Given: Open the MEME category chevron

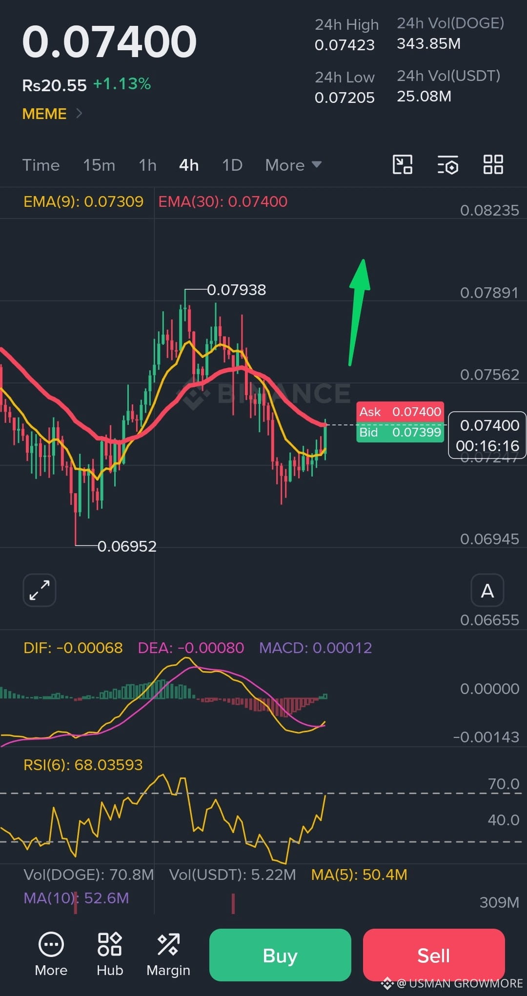Looking at the screenshot, I should [x=79, y=113].
